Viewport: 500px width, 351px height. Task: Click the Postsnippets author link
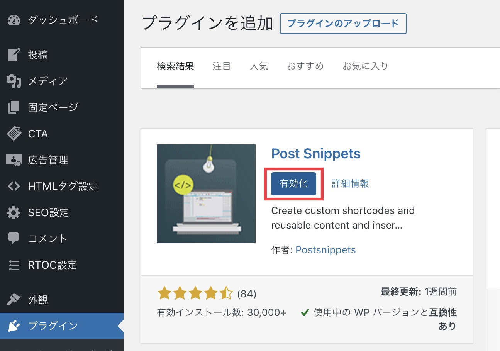tap(325, 250)
